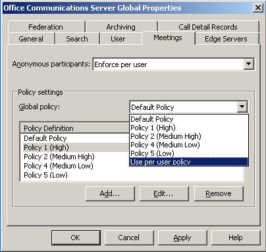Choose Policy 5 (Low) in dropdown list
The width and height of the screenshot is (266, 252).
[189, 153]
